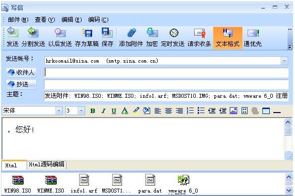Screen dimensions: 295x196
Task: Click the 抄送 CC button
Action: [x=21, y=84]
